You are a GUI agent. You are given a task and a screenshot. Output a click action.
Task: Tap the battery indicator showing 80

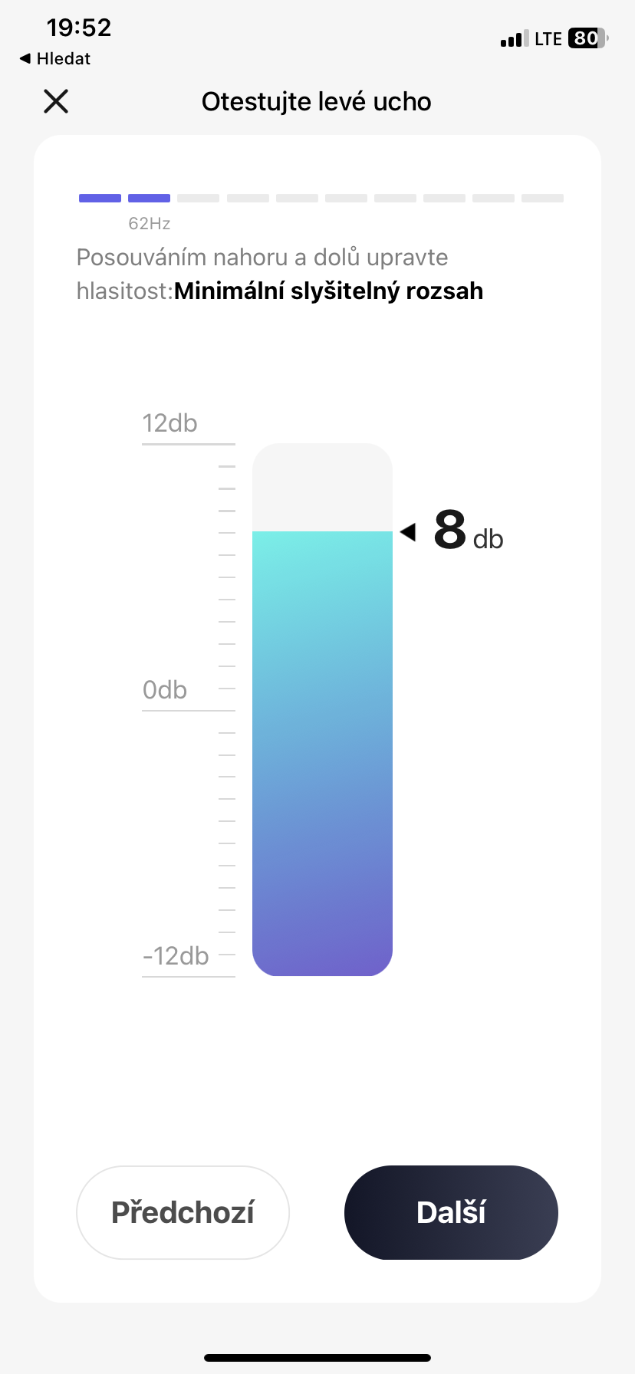click(x=587, y=38)
